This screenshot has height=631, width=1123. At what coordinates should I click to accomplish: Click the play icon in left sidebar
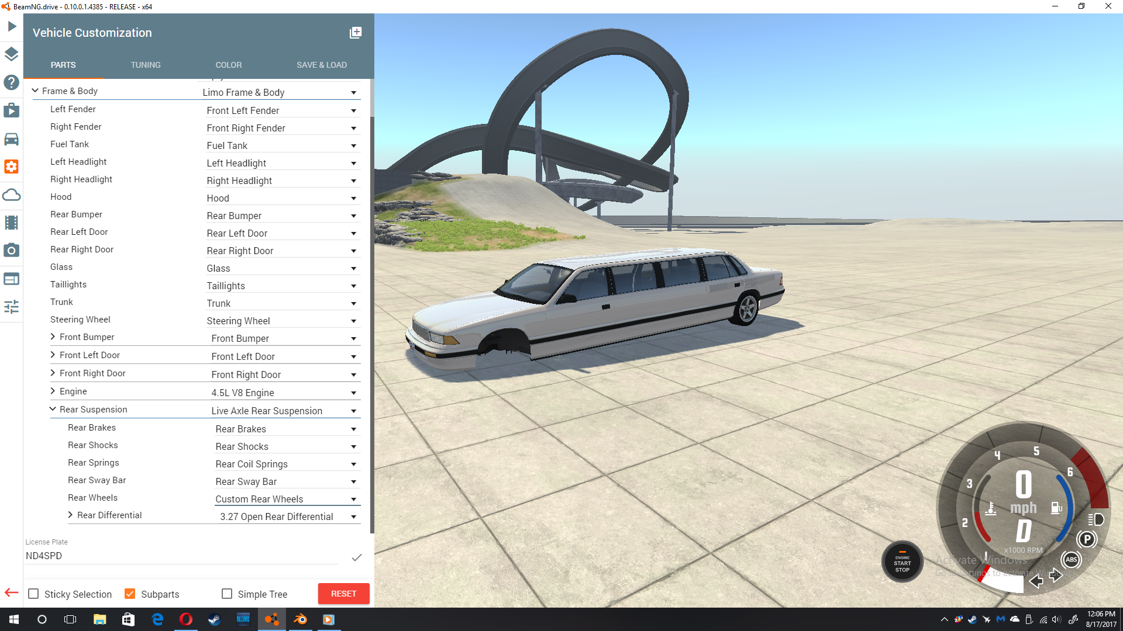12,26
